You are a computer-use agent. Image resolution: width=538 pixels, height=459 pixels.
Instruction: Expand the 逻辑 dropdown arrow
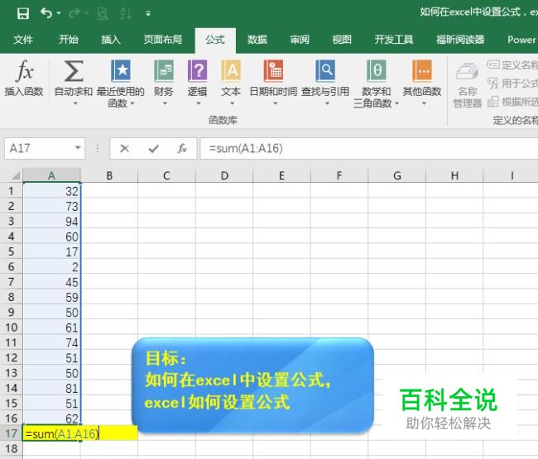[x=199, y=103]
